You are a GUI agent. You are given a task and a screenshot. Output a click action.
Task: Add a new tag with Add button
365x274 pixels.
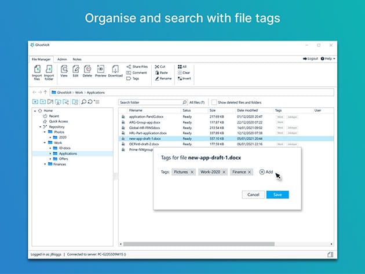coord(266,172)
